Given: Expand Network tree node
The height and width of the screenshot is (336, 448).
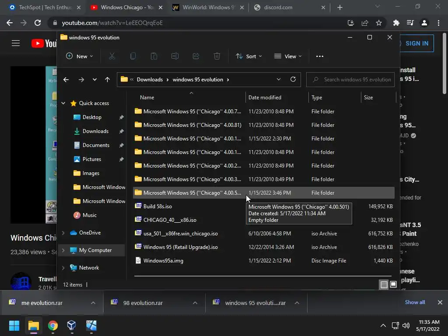Looking at the screenshot, I should pos(63,268).
